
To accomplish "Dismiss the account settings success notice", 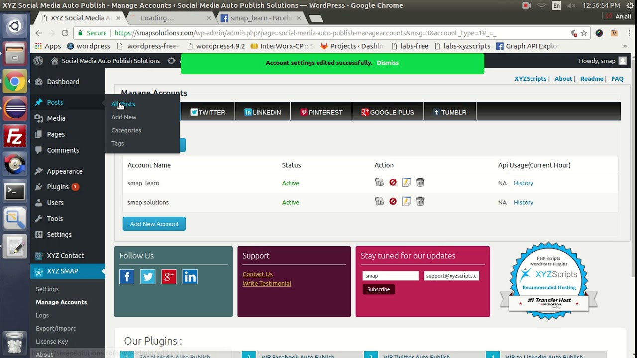I will (x=388, y=63).
